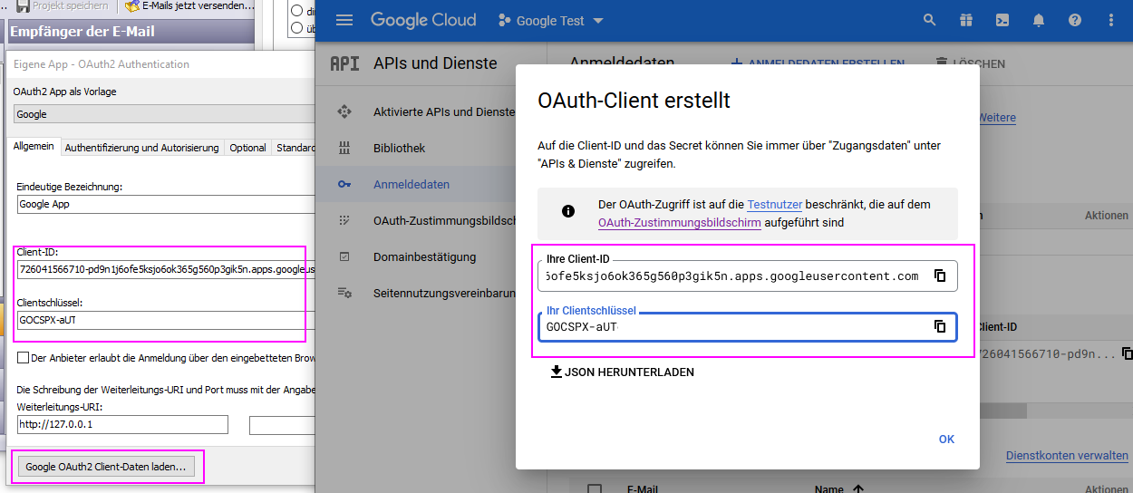
Task: Select the lower radio button in background window
Action: point(296,27)
